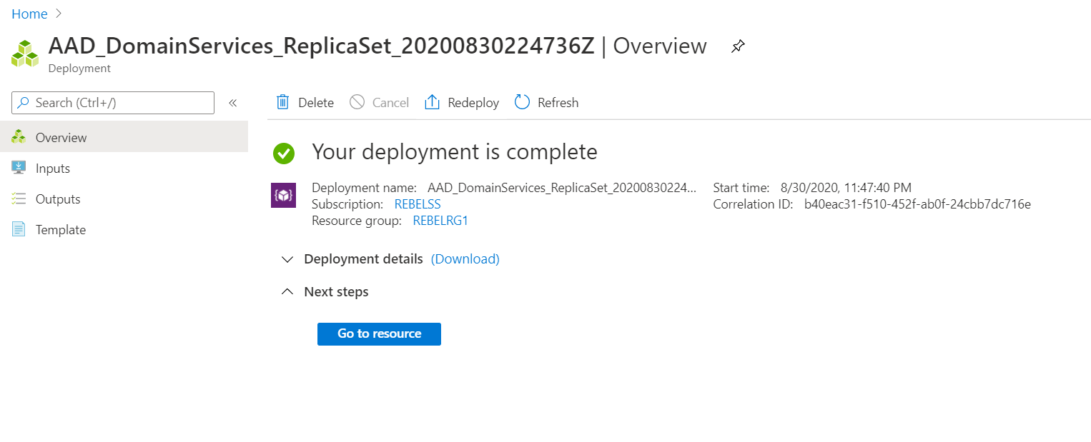The image size is (1091, 442).
Task: Open the Overview menu item
Action: tap(124, 137)
